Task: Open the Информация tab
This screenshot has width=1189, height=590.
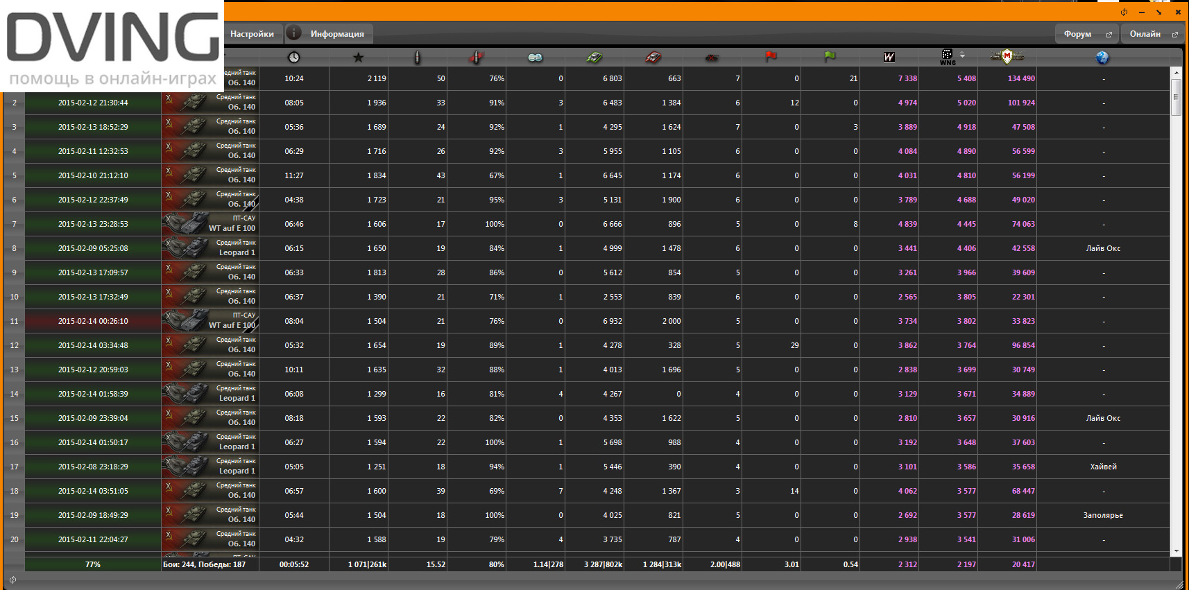Action: (x=336, y=34)
